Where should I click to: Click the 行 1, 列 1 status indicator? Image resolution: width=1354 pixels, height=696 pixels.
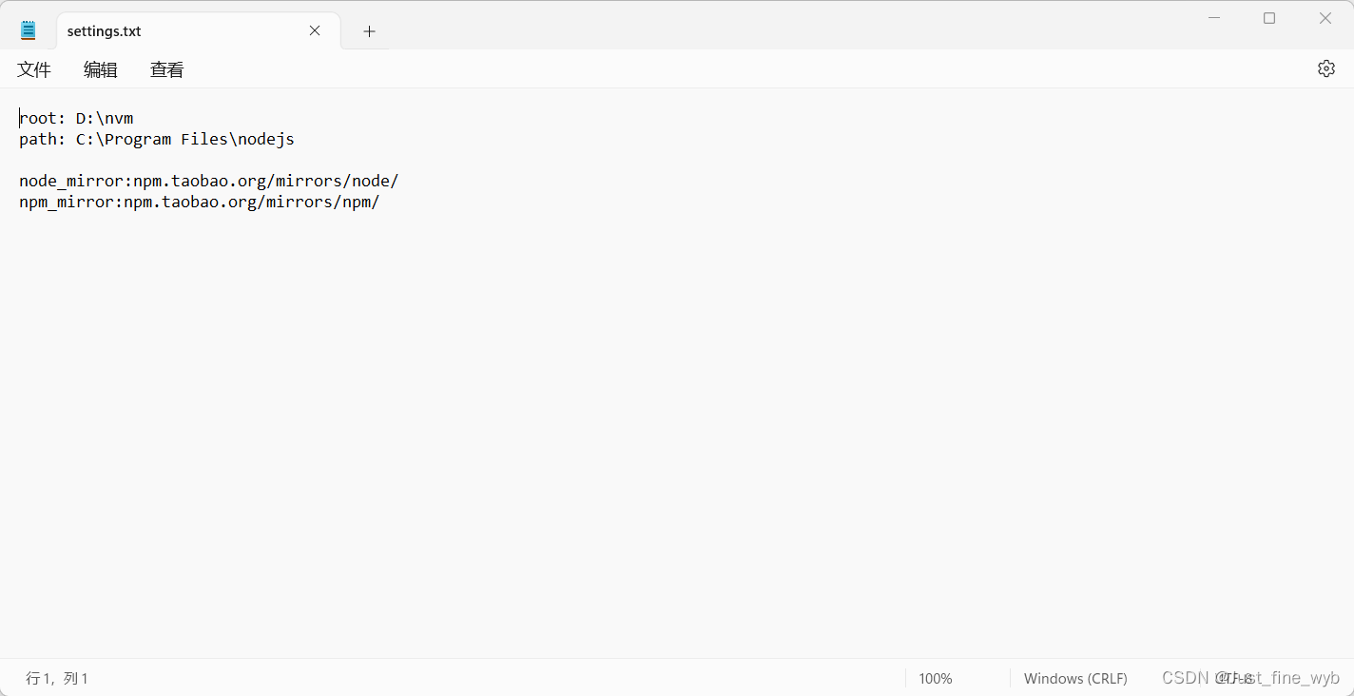(56, 678)
